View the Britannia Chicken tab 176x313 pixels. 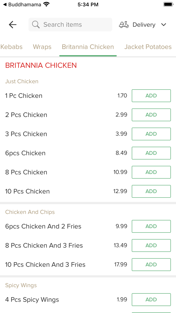coord(88,47)
